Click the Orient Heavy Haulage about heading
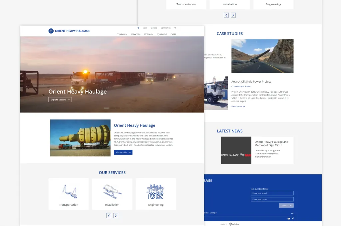This screenshot has width=341, height=226. [x=135, y=125]
